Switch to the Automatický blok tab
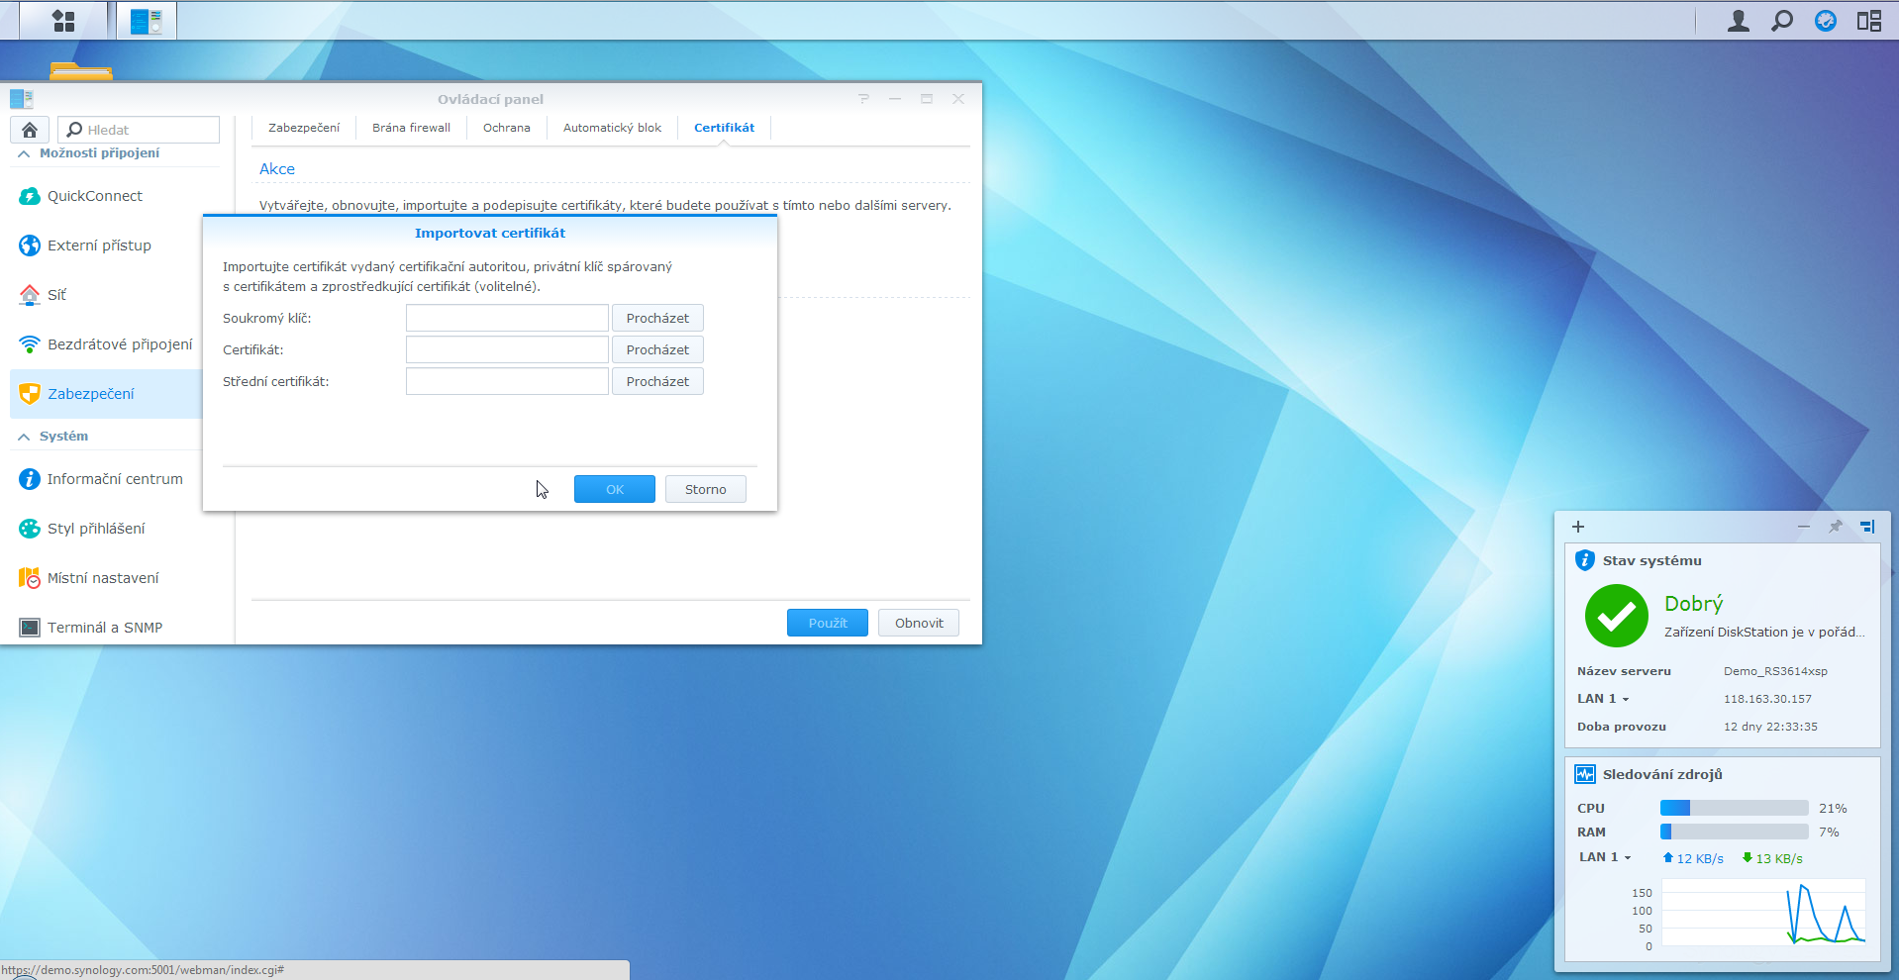Viewport: 1899px width, 980px height. coord(612,128)
